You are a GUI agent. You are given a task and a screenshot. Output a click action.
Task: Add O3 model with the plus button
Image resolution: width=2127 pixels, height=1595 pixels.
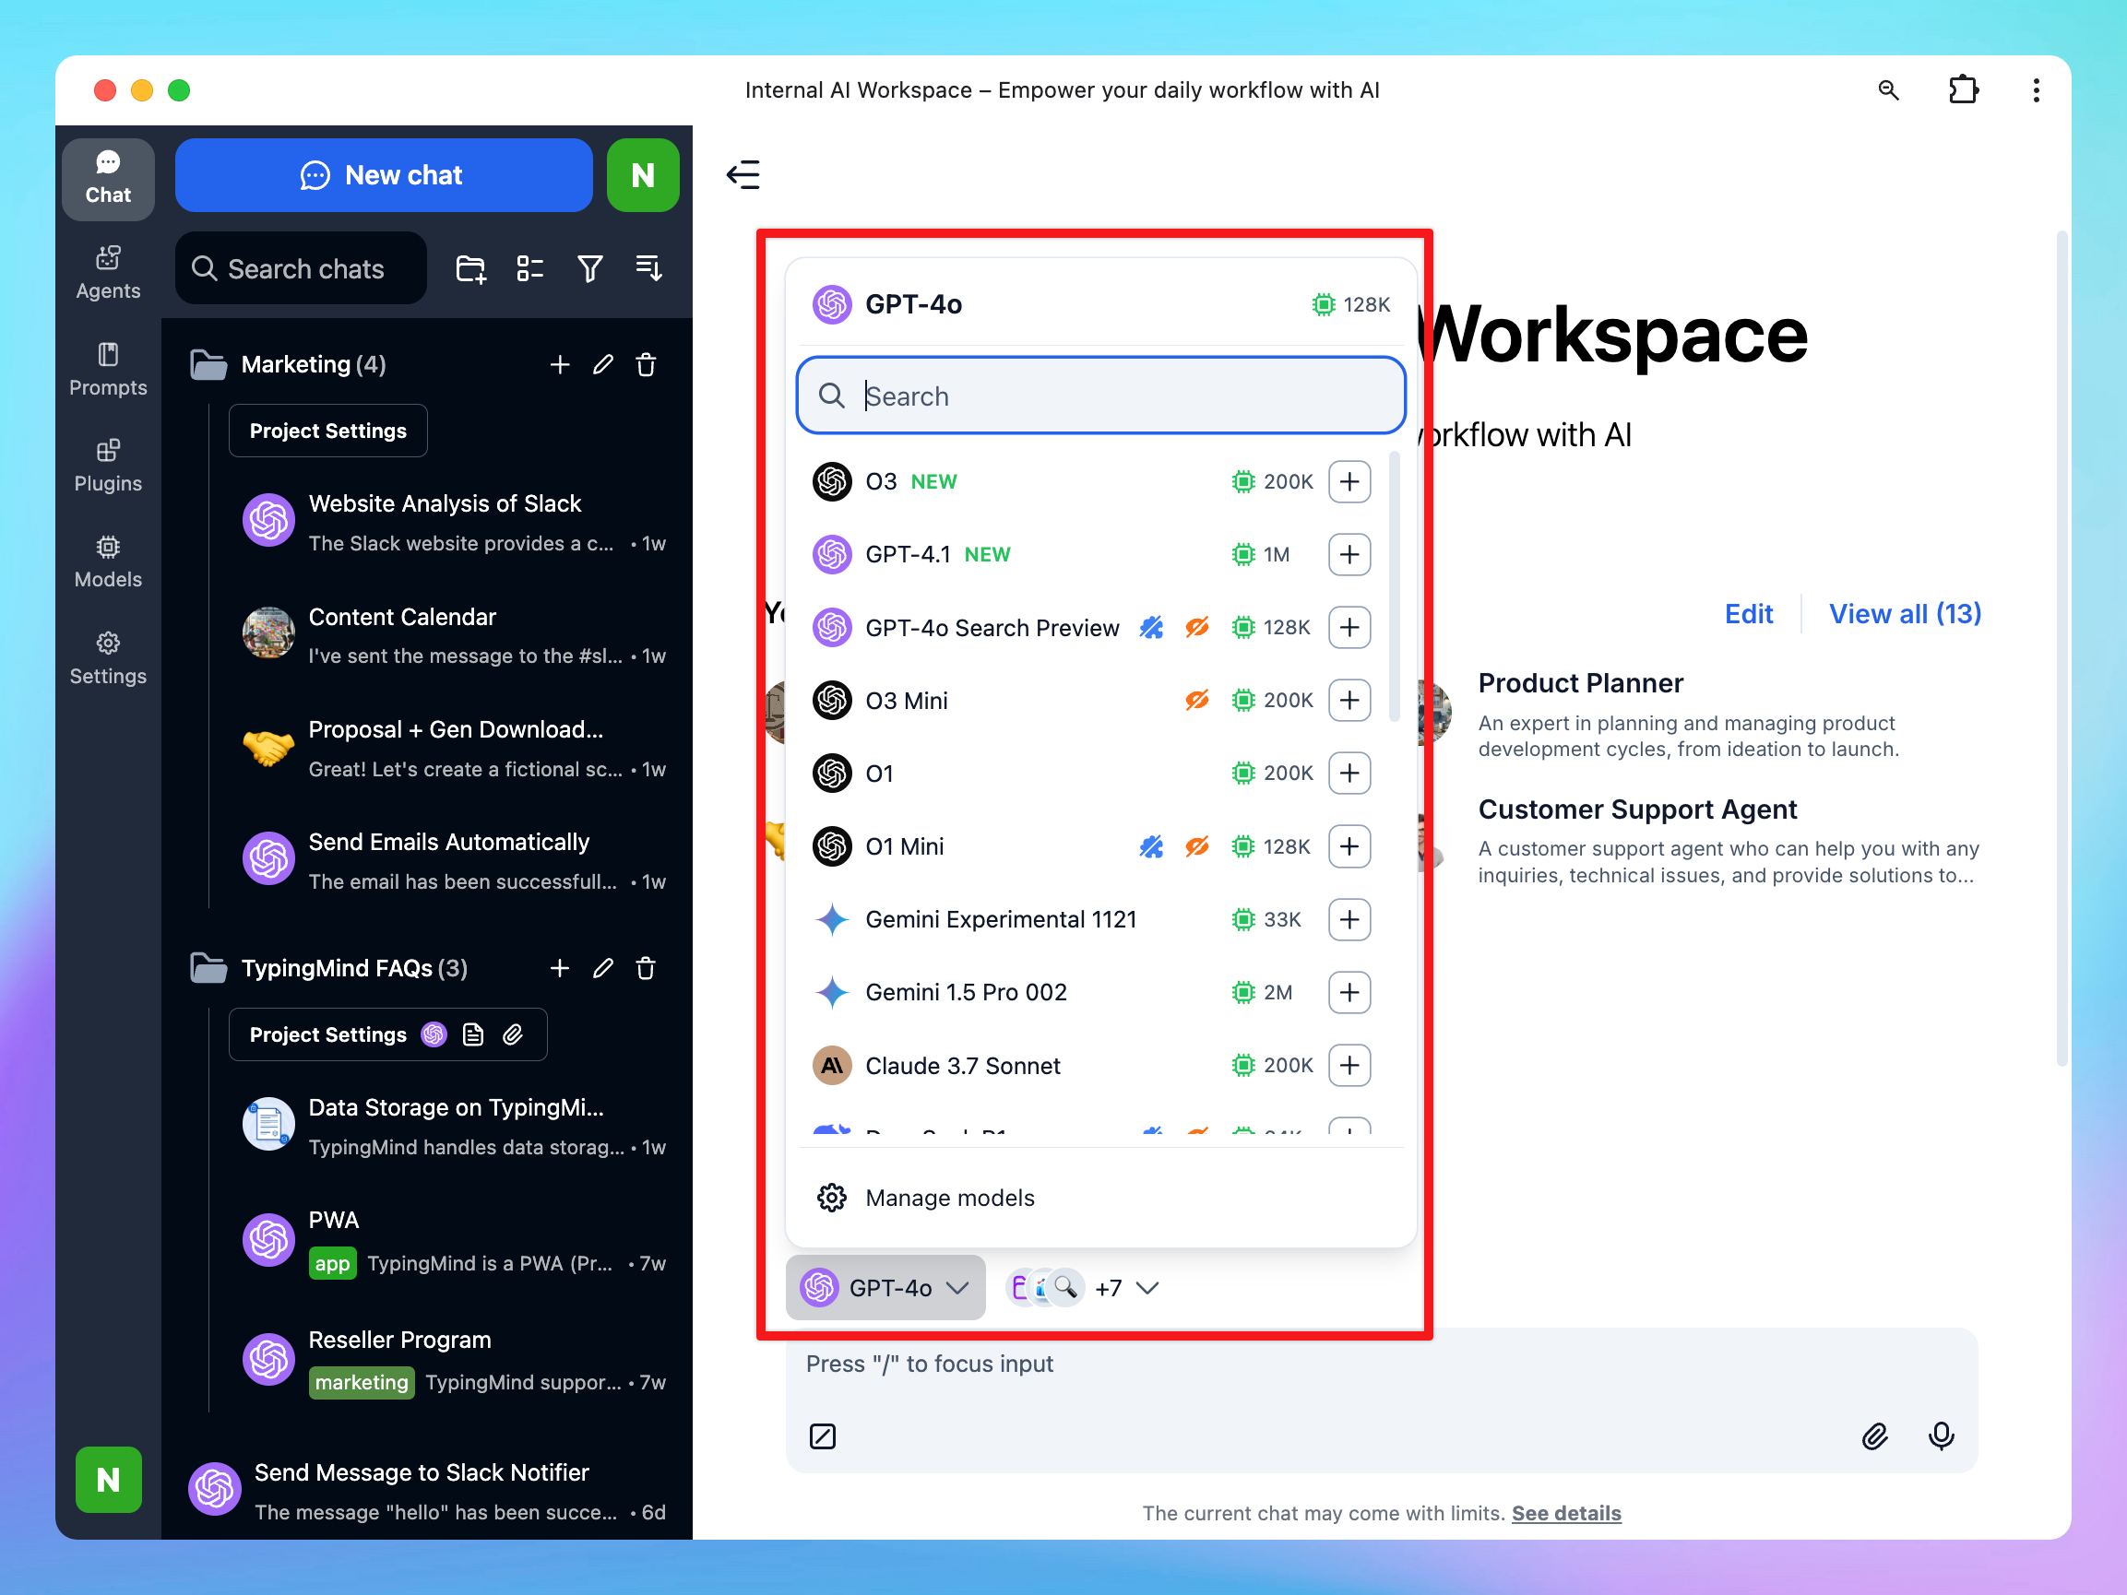(x=1349, y=481)
